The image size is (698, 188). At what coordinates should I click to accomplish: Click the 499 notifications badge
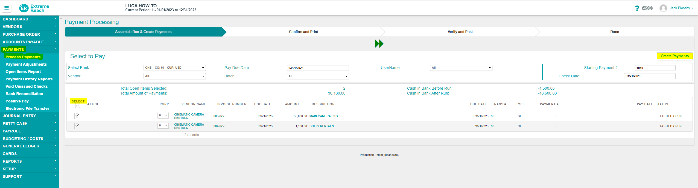point(647,8)
